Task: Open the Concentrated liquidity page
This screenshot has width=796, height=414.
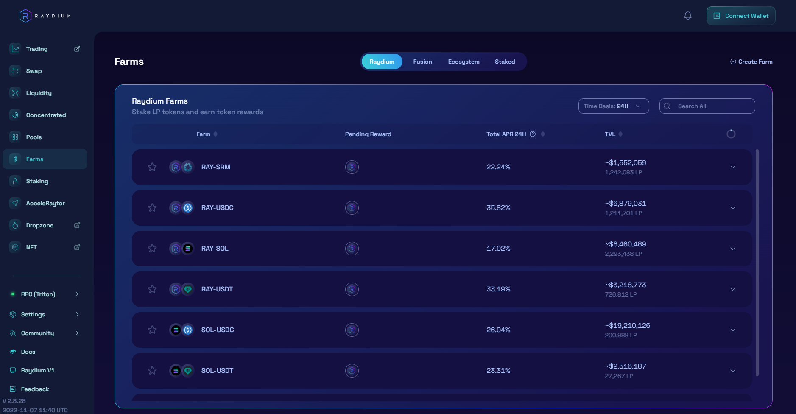Action: coord(45,115)
